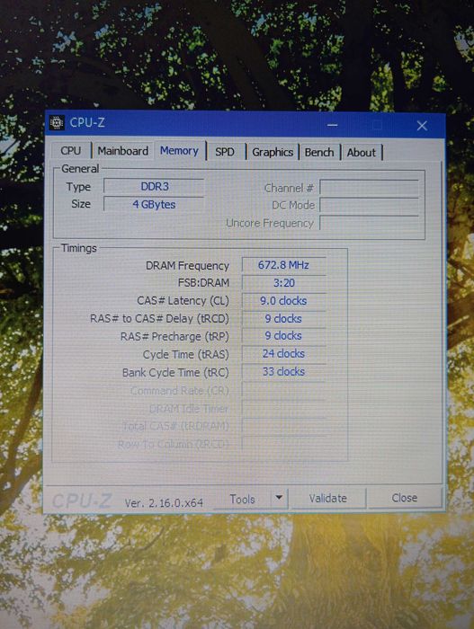
Task: Click the DRAM Frequency label
Action: (x=187, y=266)
